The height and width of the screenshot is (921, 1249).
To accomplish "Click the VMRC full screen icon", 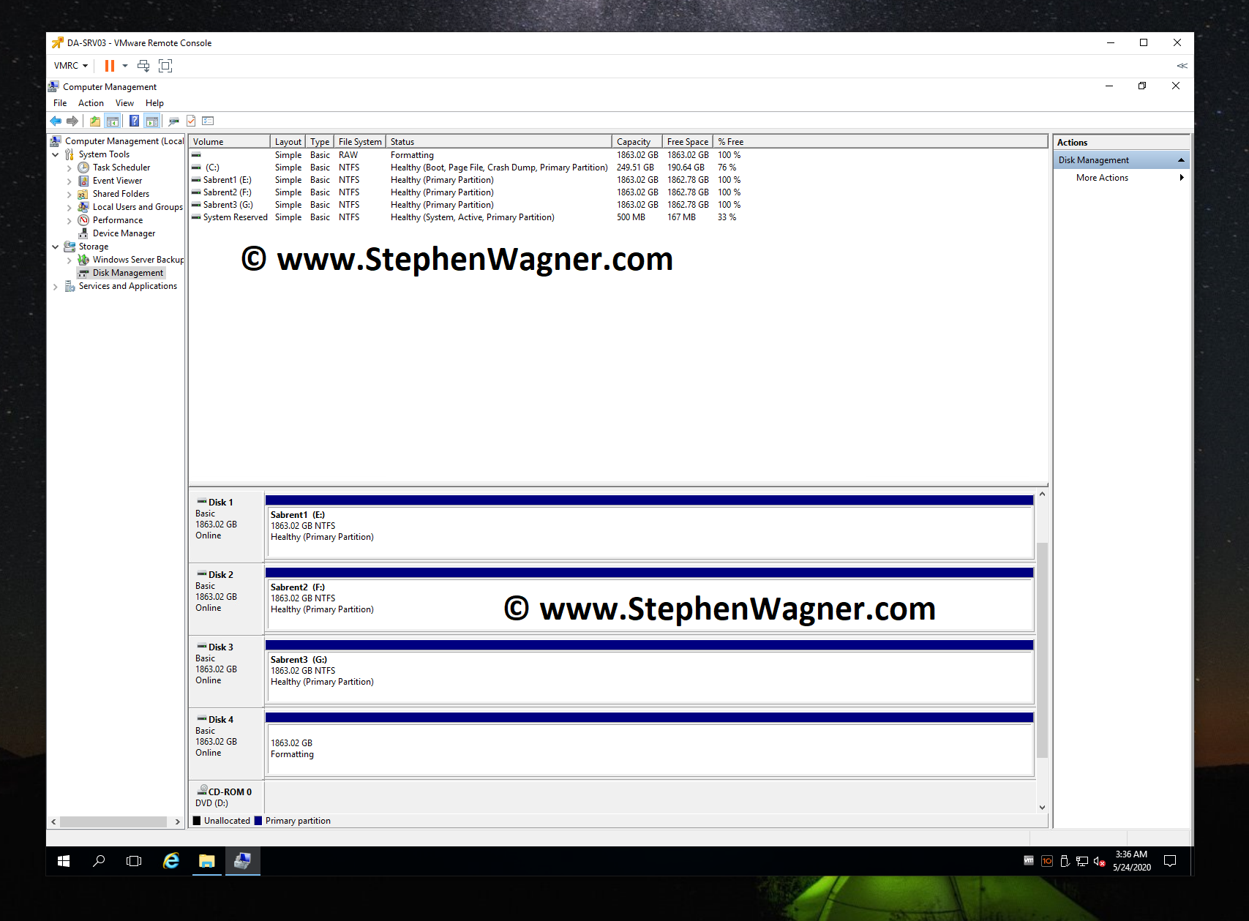I will click(x=165, y=66).
